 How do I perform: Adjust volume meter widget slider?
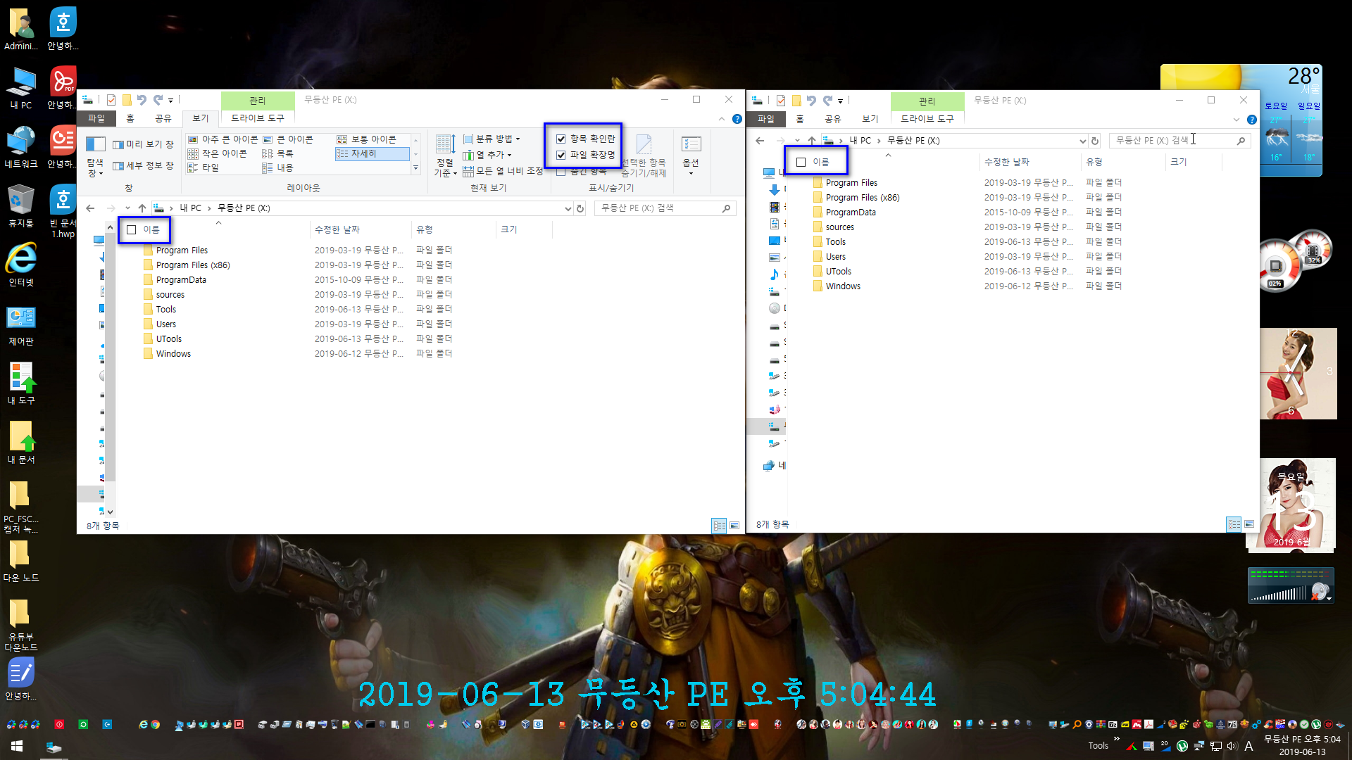point(1279,595)
